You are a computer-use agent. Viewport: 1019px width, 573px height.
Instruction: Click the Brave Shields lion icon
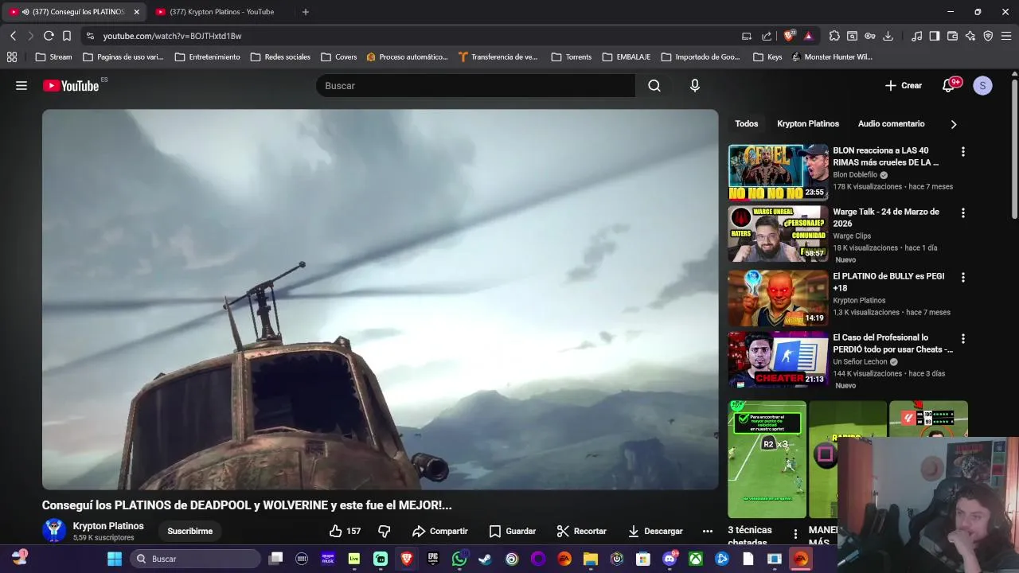tap(789, 36)
